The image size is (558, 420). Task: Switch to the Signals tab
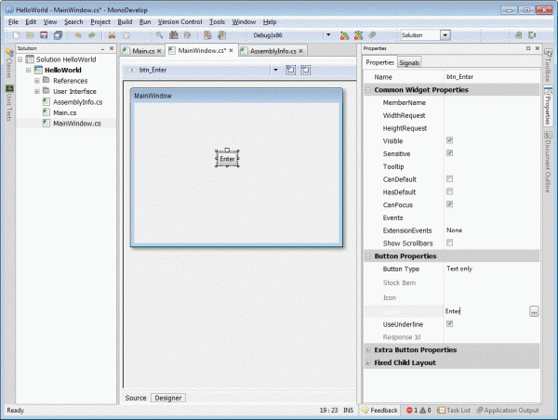coord(409,62)
